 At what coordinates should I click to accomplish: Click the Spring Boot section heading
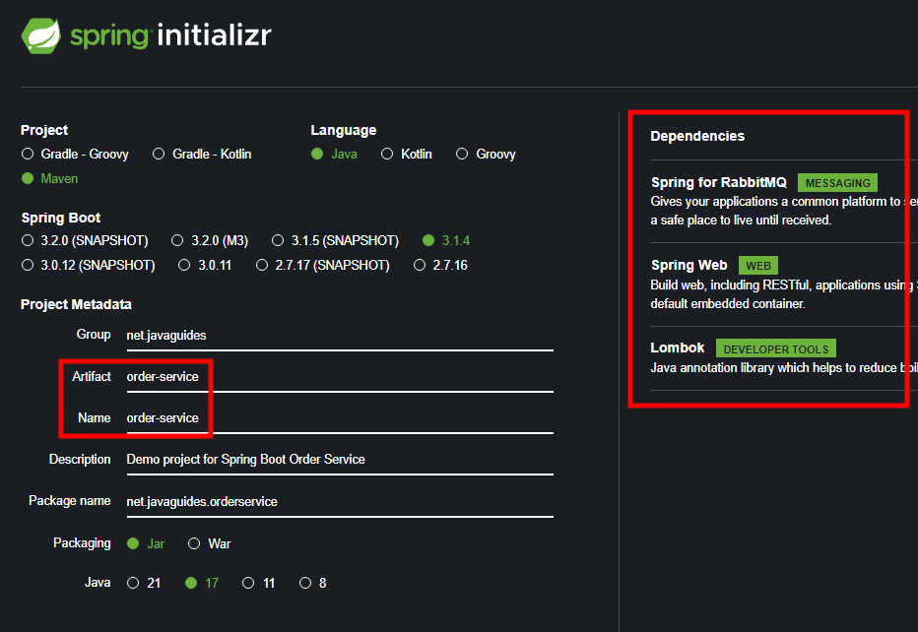(x=61, y=218)
